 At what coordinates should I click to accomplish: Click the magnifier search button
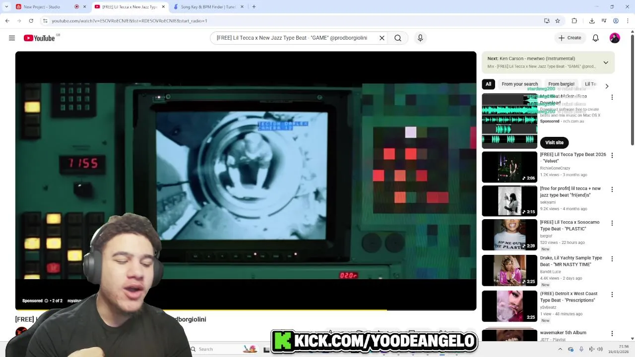398,38
